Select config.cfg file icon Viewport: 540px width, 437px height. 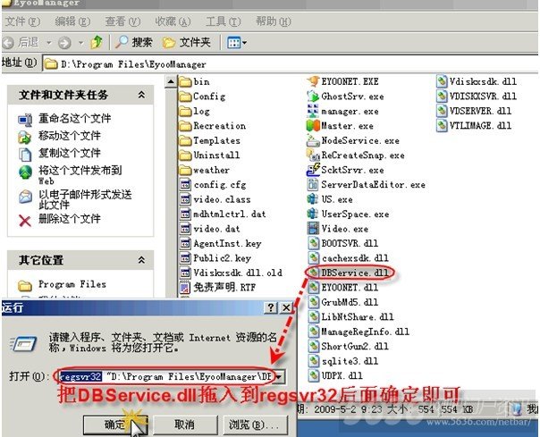[x=185, y=185]
